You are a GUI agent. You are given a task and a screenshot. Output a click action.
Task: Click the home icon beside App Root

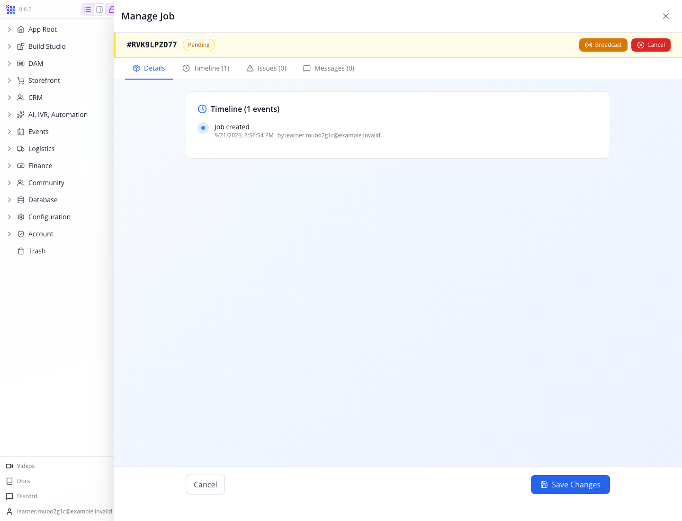pyautogui.click(x=21, y=29)
